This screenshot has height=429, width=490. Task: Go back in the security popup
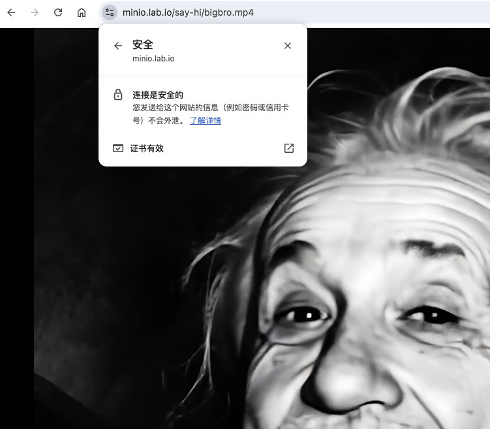pos(118,46)
